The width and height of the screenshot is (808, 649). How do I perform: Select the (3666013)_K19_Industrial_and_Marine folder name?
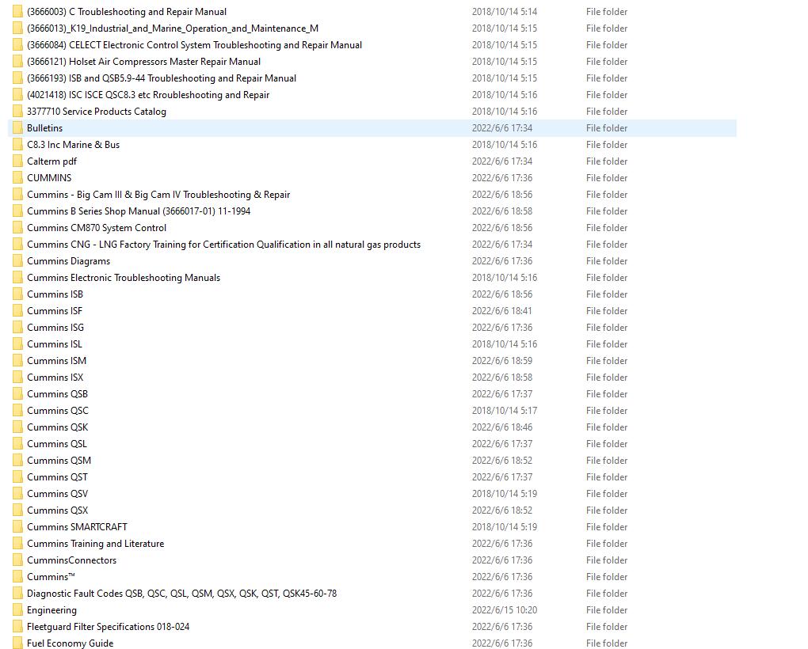tap(173, 28)
